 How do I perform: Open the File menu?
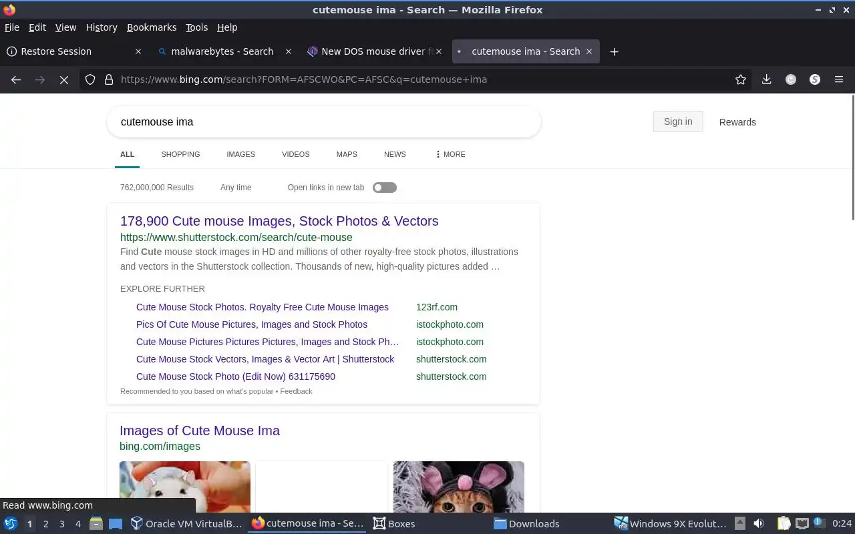tap(12, 27)
